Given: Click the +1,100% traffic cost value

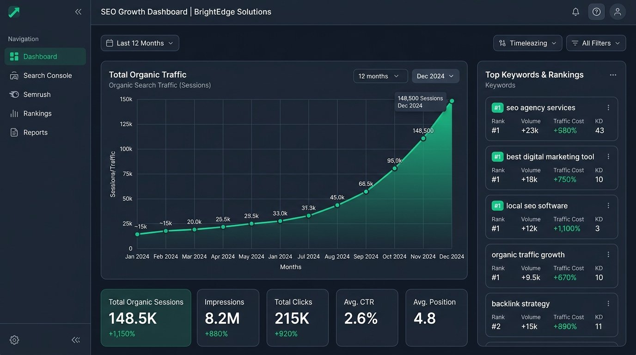Looking at the screenshot, I should [567, 228].
